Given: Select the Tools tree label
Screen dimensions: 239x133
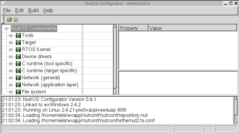Looking at the screenshot, I should [28, 35].
